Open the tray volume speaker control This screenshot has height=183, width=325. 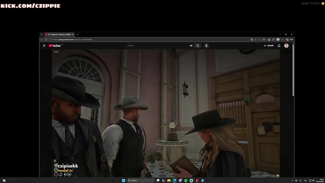(x=313, y=180)
